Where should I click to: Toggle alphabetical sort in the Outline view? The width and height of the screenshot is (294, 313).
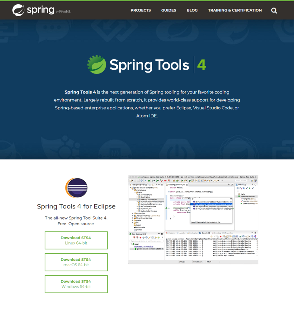tap(241, 188)
